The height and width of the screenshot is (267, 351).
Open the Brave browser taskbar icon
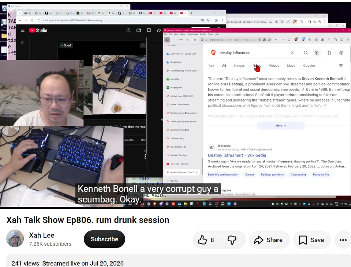tap(154, 204)
